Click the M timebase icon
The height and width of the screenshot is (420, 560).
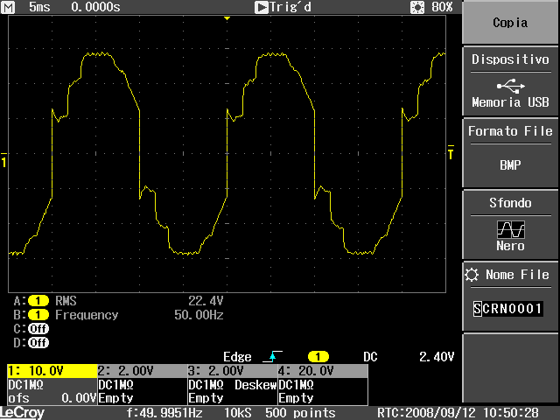(x=8, y=7)
